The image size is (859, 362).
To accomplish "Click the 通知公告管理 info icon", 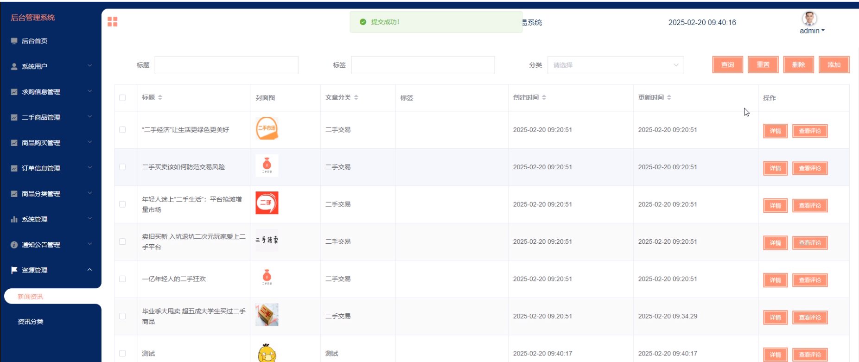I will tap(14, 245).
